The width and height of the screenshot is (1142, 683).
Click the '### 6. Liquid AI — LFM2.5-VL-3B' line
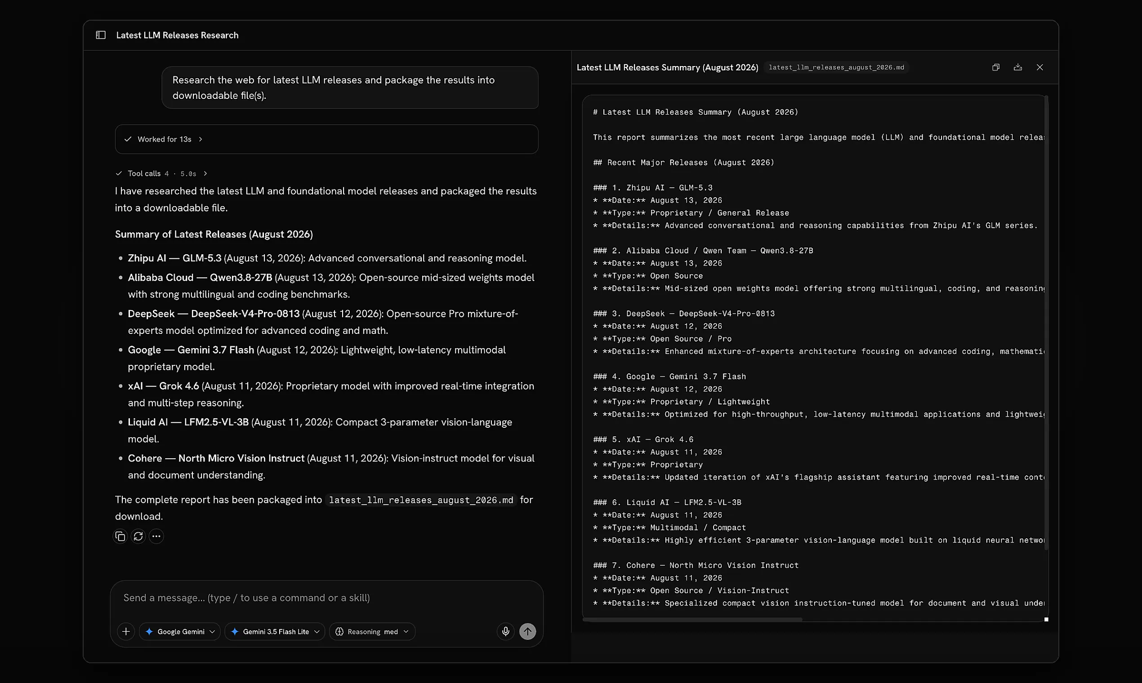[667, 502]
